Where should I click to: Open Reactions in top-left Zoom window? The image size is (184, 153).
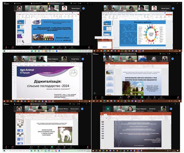(46, 47)
